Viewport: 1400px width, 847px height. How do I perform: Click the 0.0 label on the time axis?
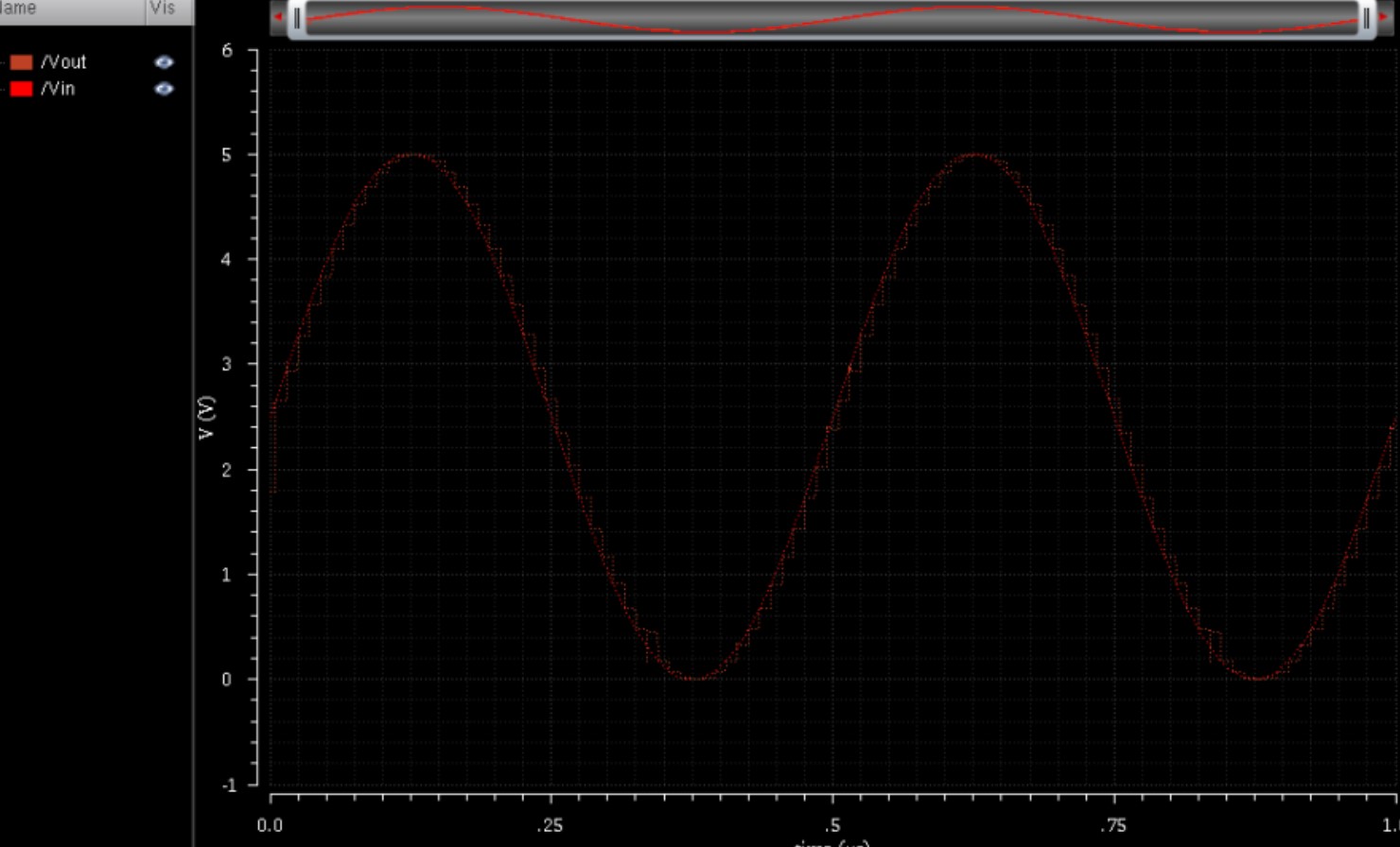[x=271, y=825]
